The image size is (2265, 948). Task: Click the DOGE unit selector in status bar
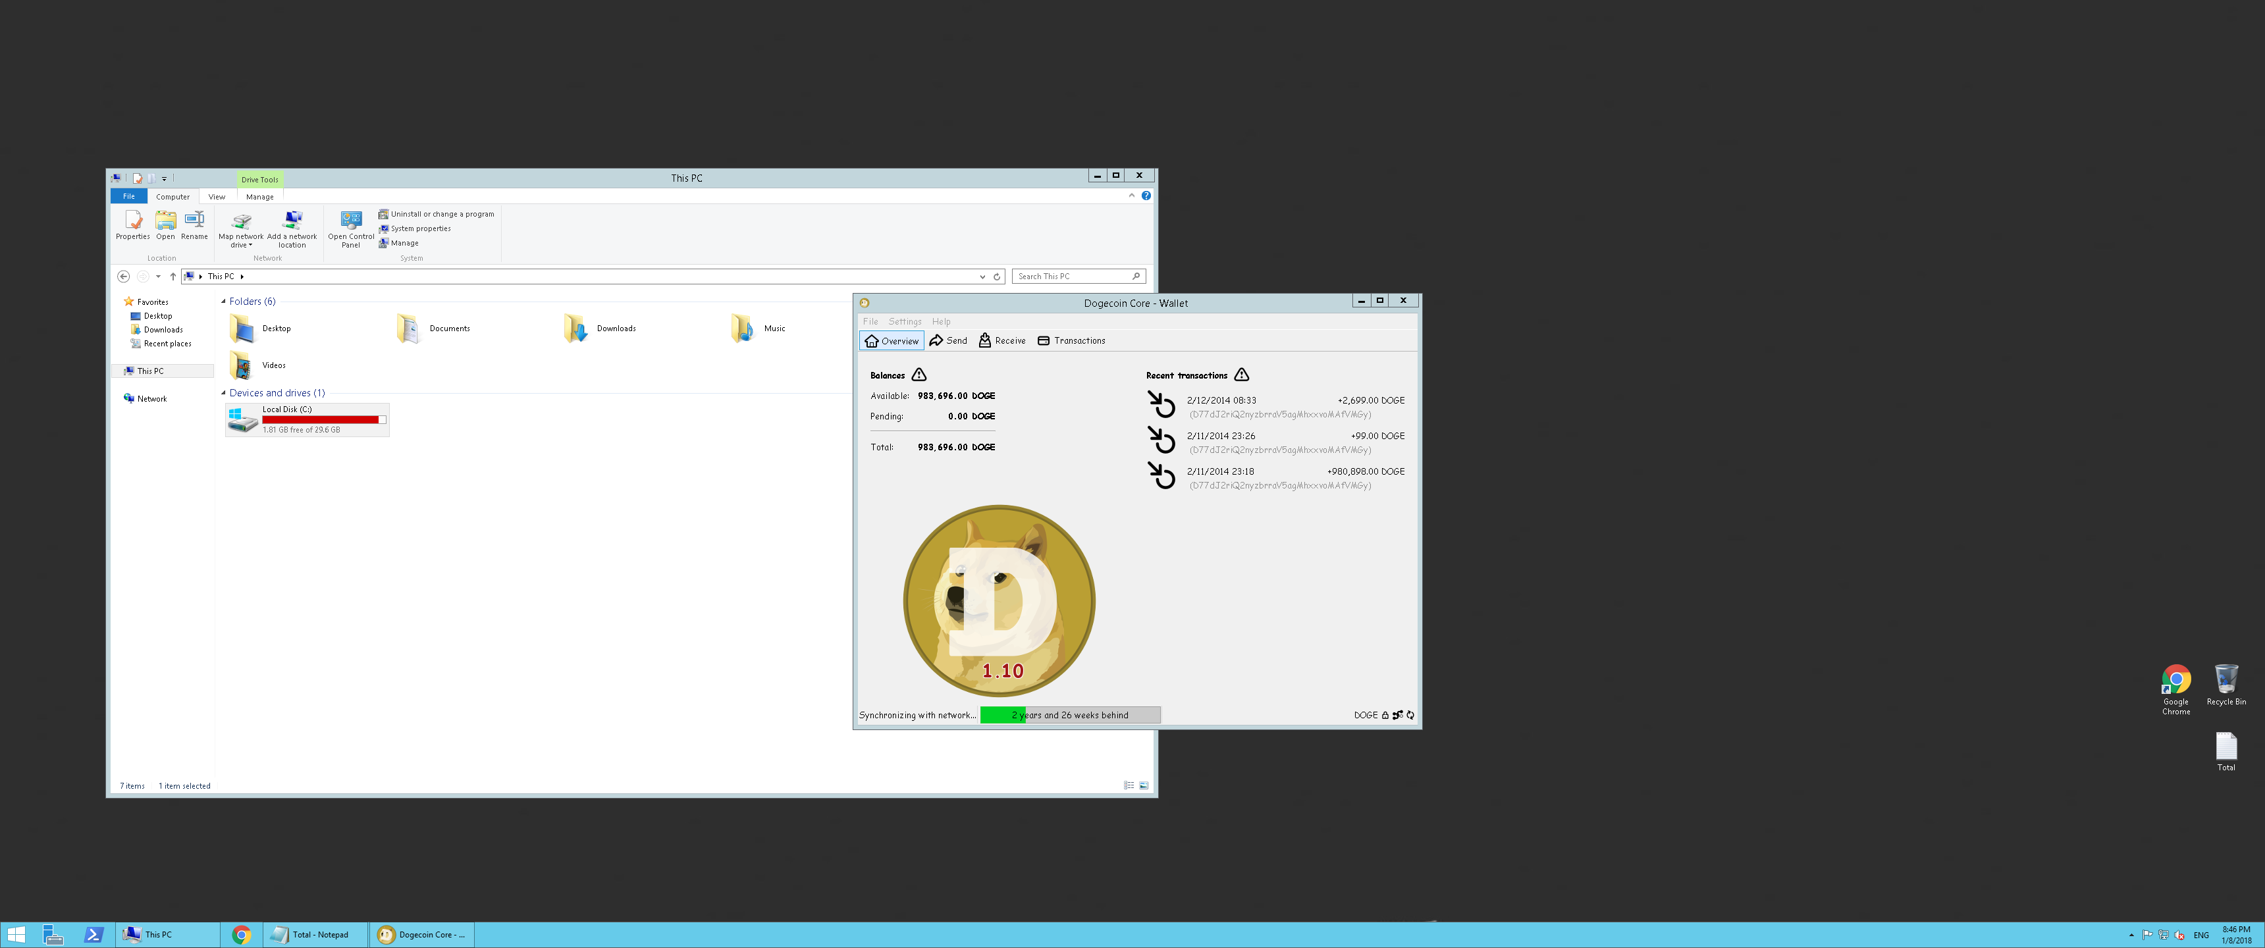(x=1366, y=716)
